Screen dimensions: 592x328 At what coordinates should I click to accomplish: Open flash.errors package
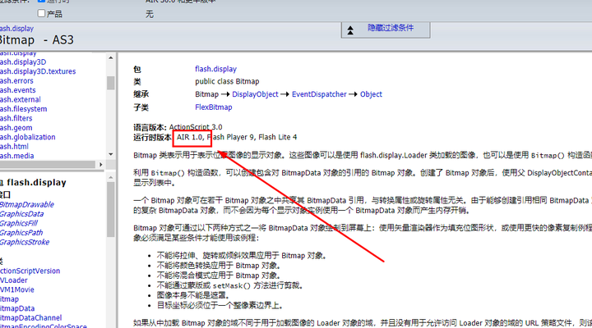(x=16, y=80)
